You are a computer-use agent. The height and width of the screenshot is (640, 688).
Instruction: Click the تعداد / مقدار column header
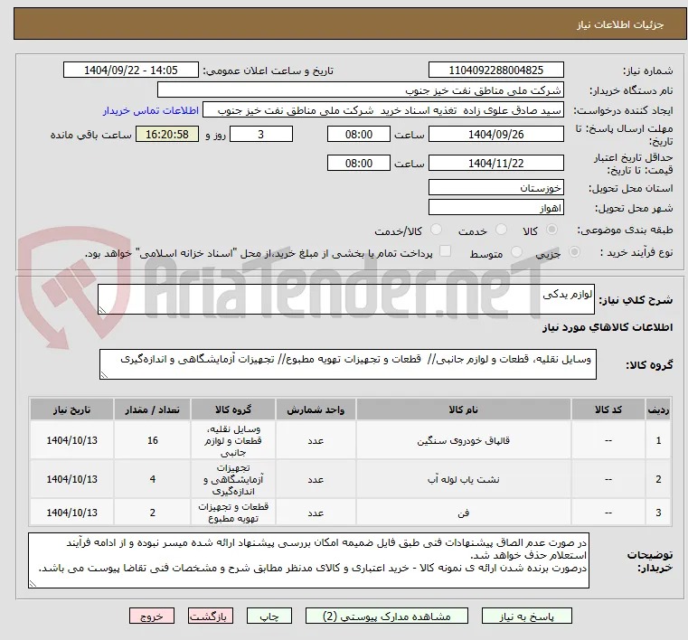(x=152, y=409)
